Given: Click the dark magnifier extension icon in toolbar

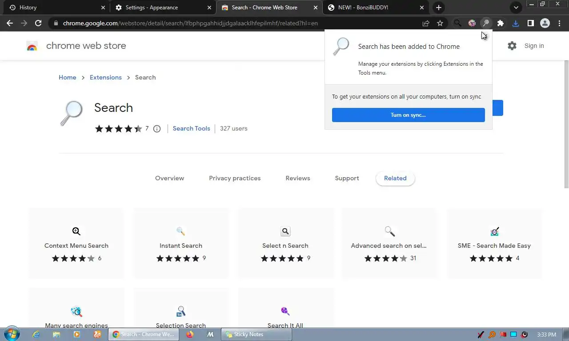Looking at the screenshot, I should point(457,23).
